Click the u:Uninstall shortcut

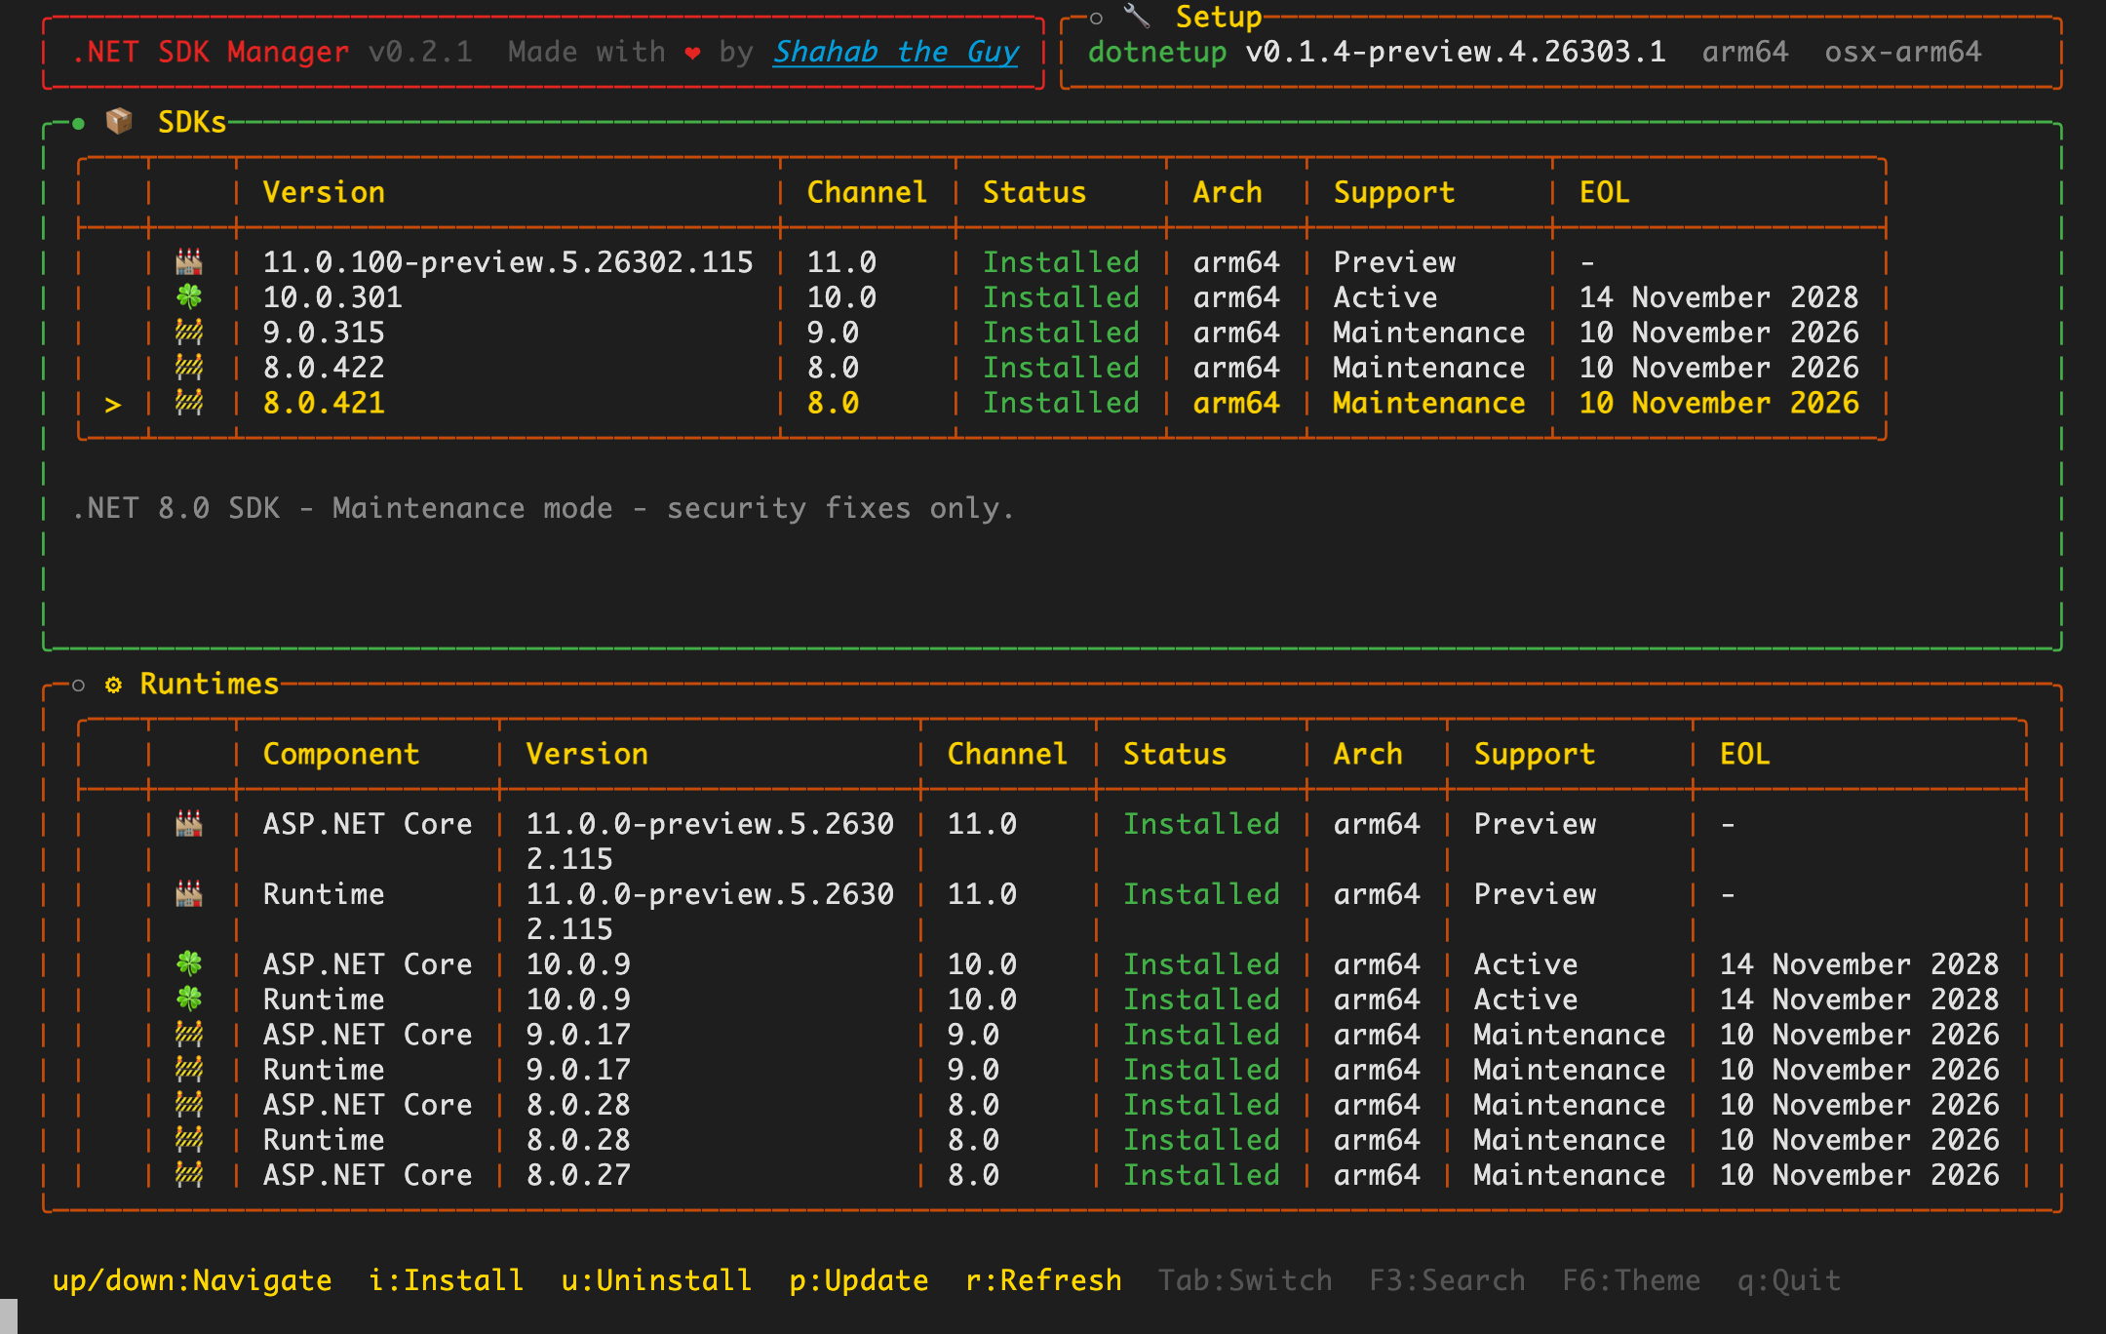click(x=656, y=1280)
